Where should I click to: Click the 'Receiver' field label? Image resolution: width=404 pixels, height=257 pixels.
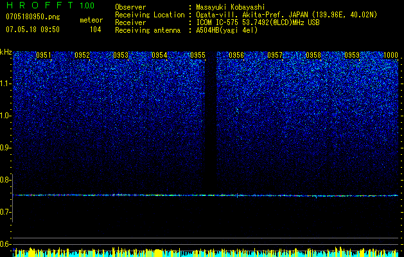tap(130, 22)
